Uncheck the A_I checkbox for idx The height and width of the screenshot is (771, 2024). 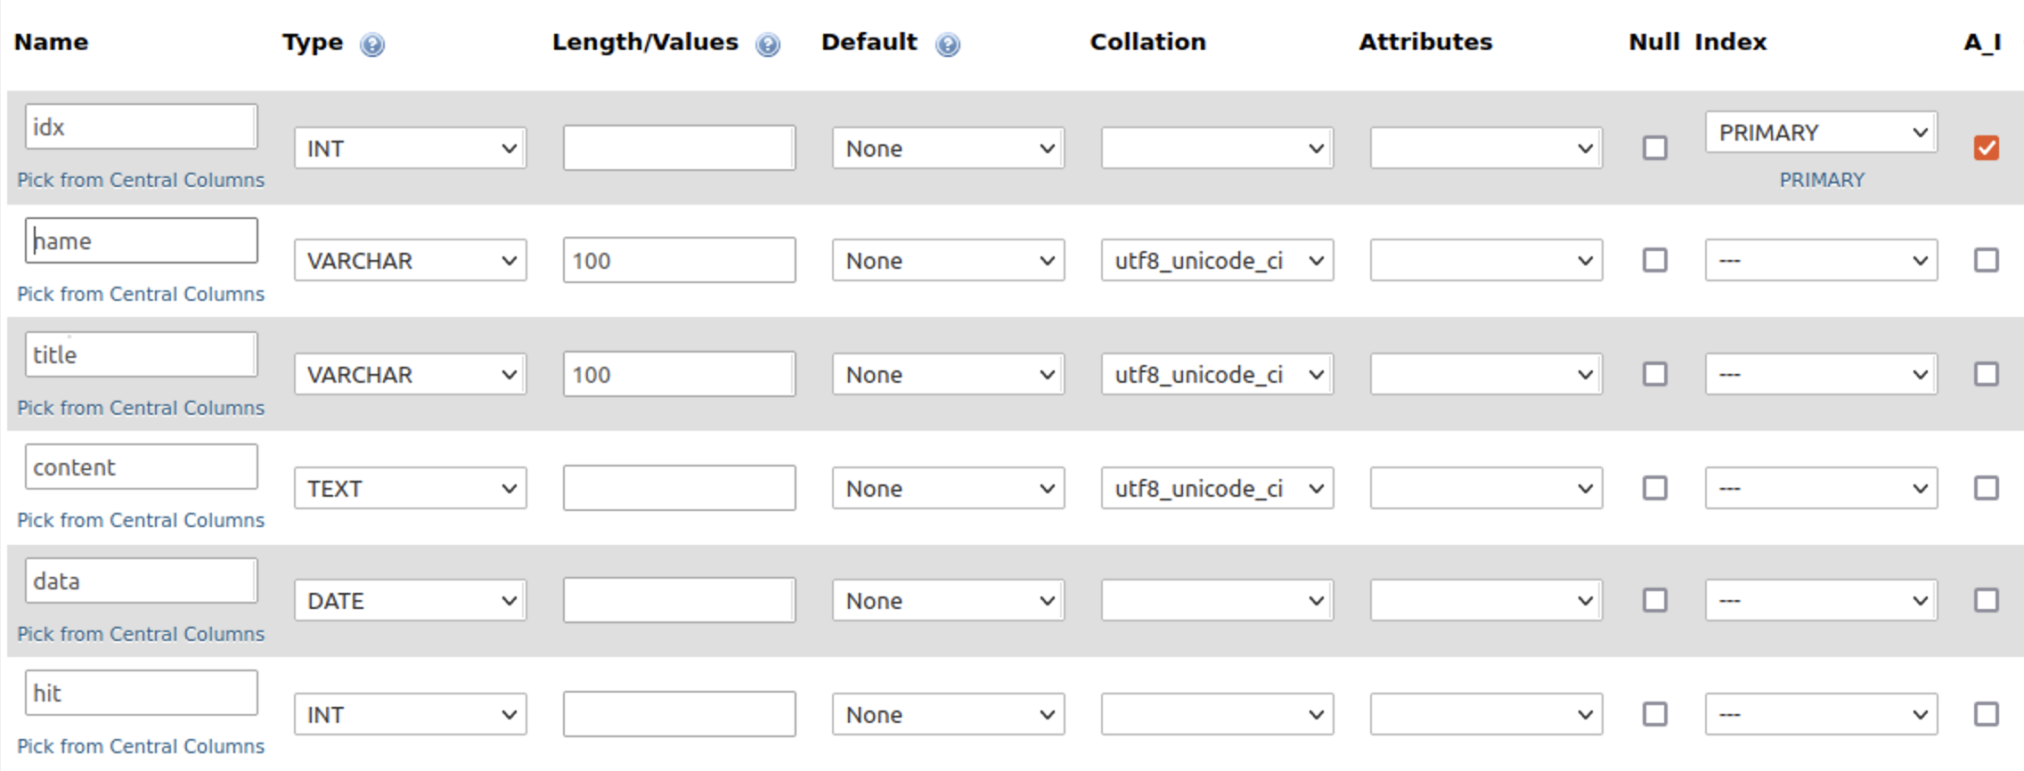click(x=1986, y=148)
